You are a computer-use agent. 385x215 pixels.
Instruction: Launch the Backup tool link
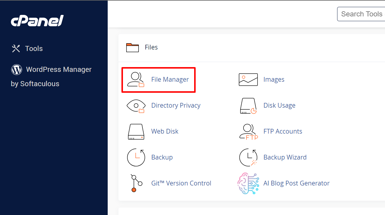(x=162, y=157)
